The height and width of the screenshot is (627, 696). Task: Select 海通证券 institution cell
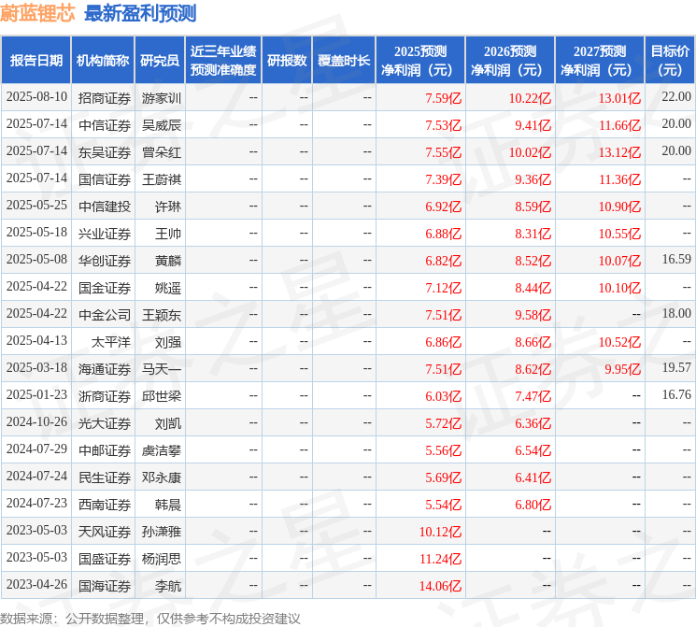(x=105, y=368)
